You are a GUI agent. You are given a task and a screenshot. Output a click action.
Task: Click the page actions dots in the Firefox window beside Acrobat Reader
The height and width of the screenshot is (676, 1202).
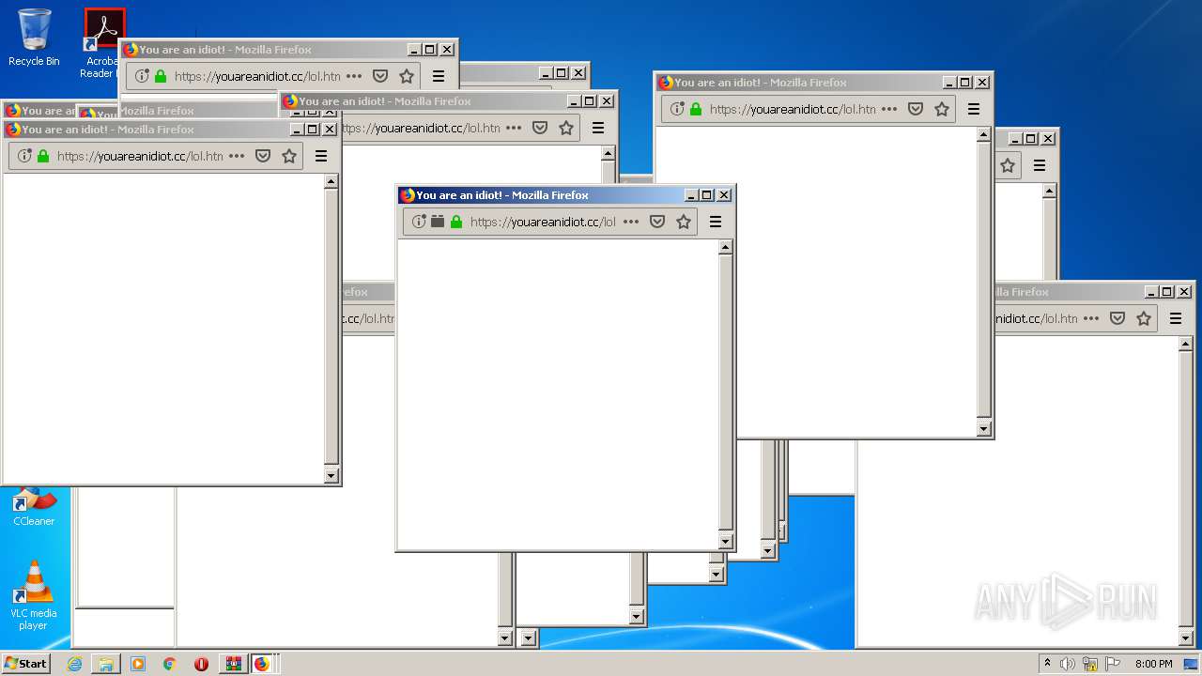point(354,76)
